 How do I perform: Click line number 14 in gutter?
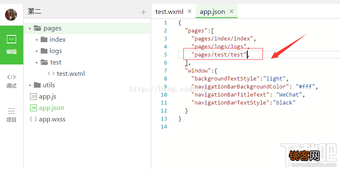click(164, 126)
